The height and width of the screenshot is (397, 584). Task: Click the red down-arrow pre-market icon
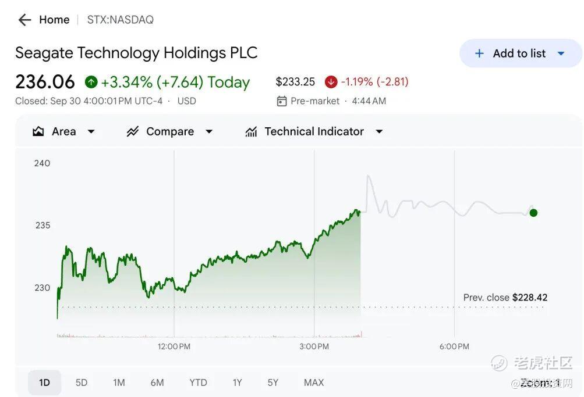(331, 82)
